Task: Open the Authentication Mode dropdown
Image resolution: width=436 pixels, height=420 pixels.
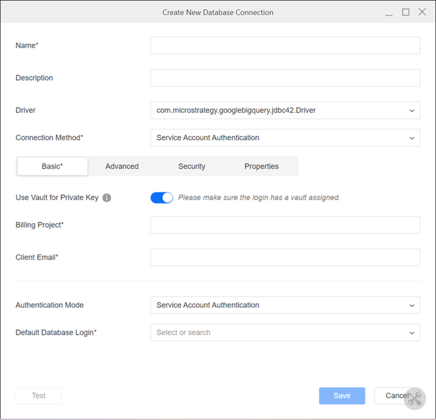Action: (285, 305)
